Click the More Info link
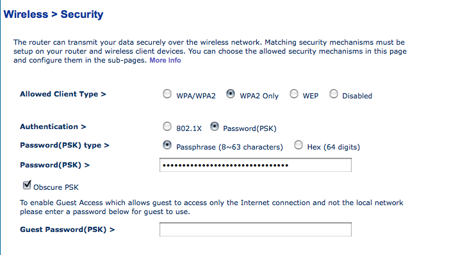 tap(165, 60)
